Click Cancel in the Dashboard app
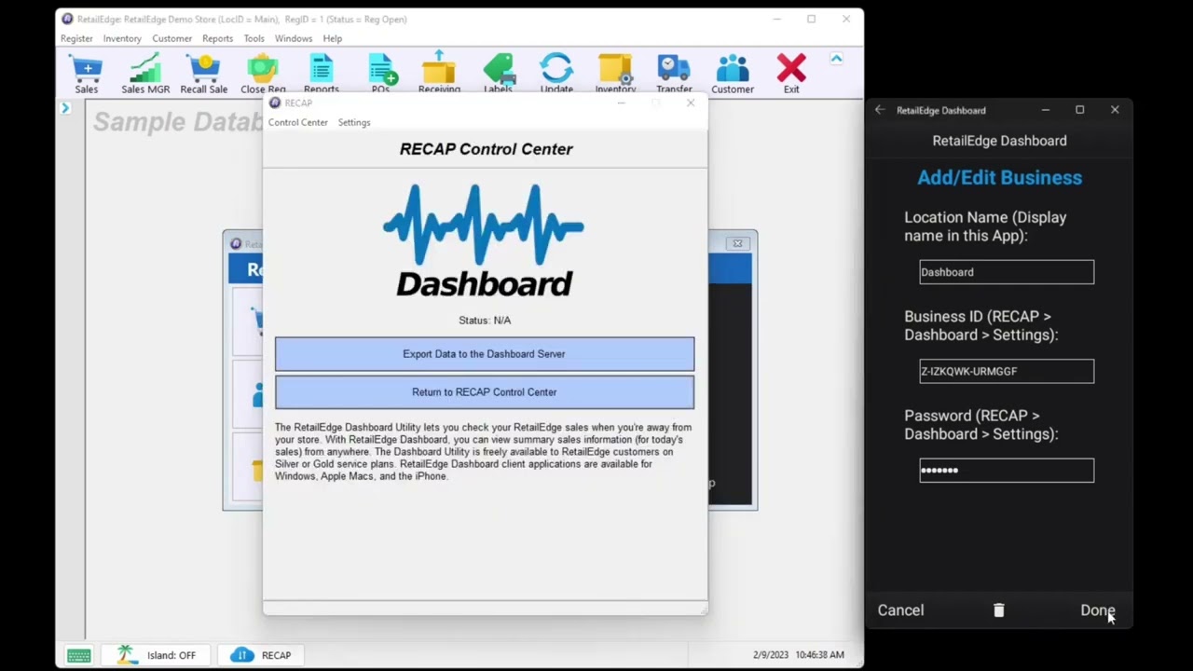 (900, 610)
